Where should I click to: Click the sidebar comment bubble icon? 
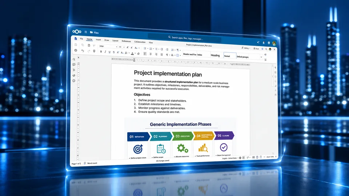(x=74, y=65)
